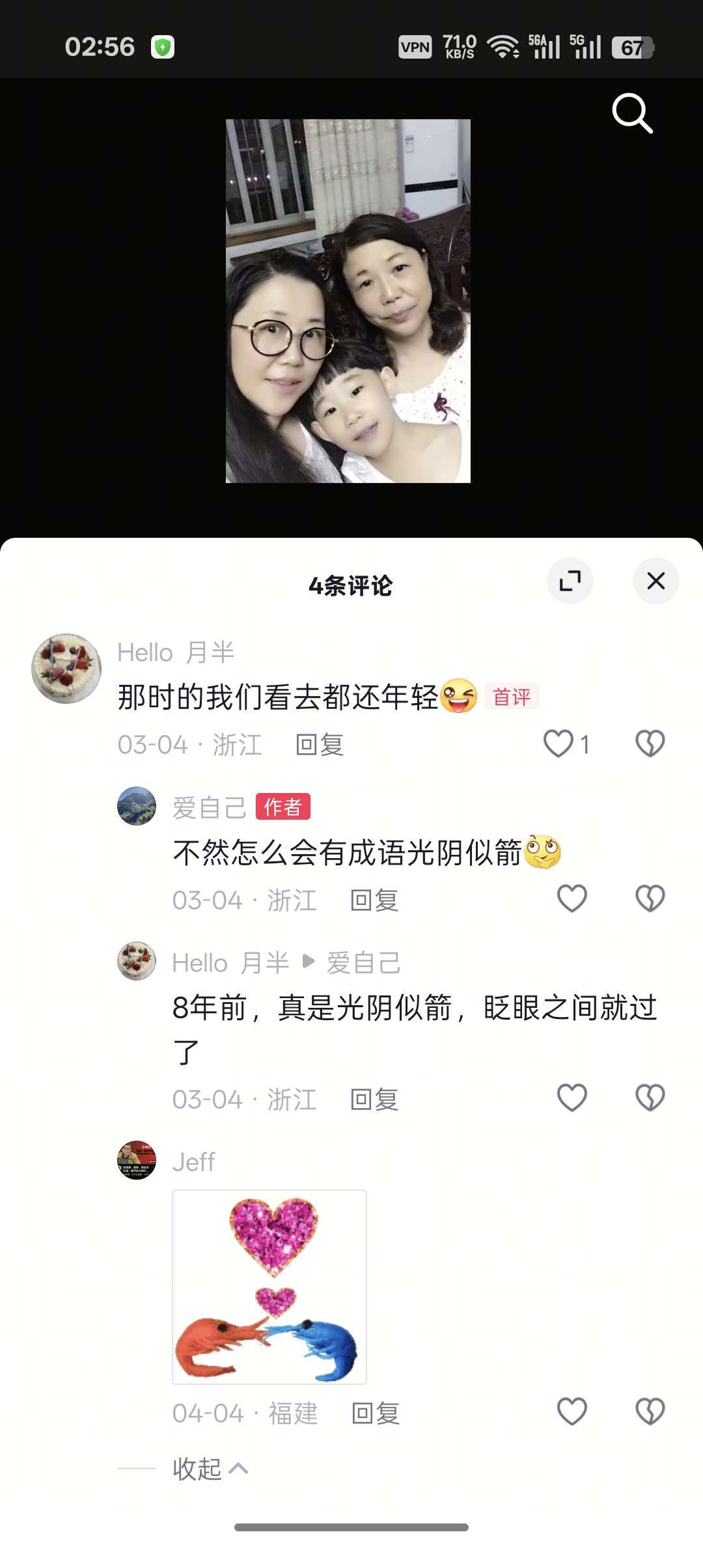
Task: Dislike Jeff's sticker comment
Action: point(650,1412)
